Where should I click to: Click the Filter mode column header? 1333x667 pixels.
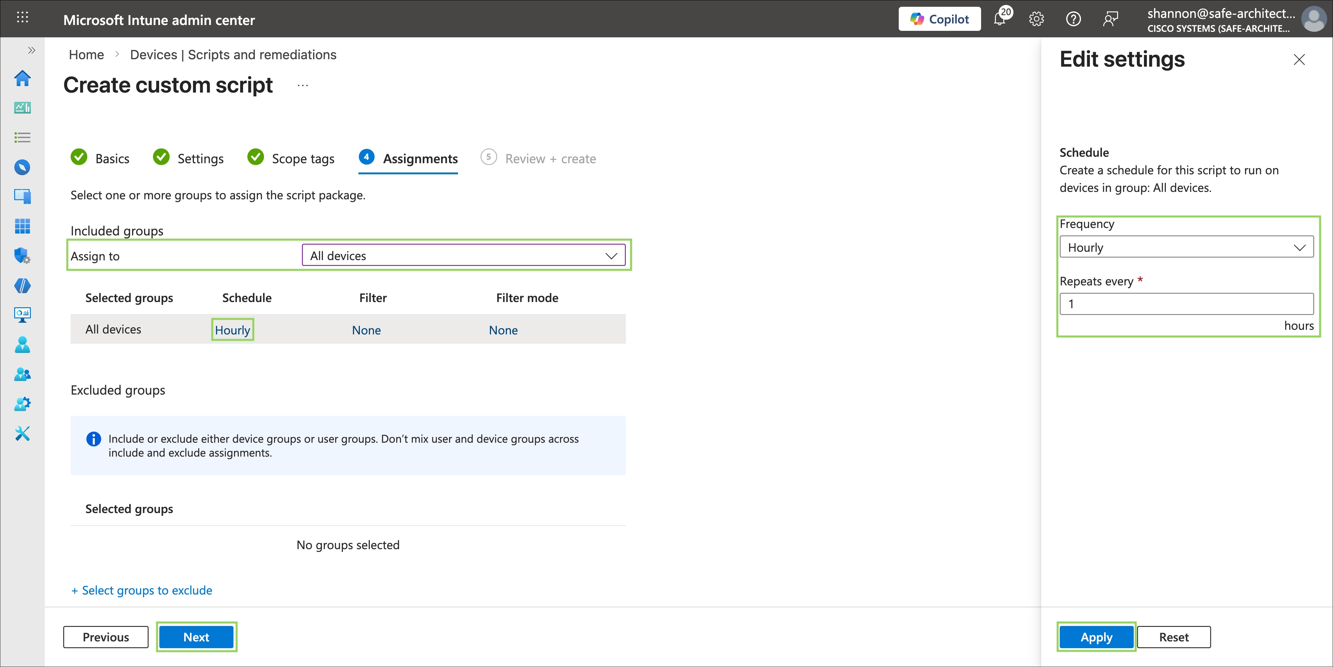click(527, 298)
